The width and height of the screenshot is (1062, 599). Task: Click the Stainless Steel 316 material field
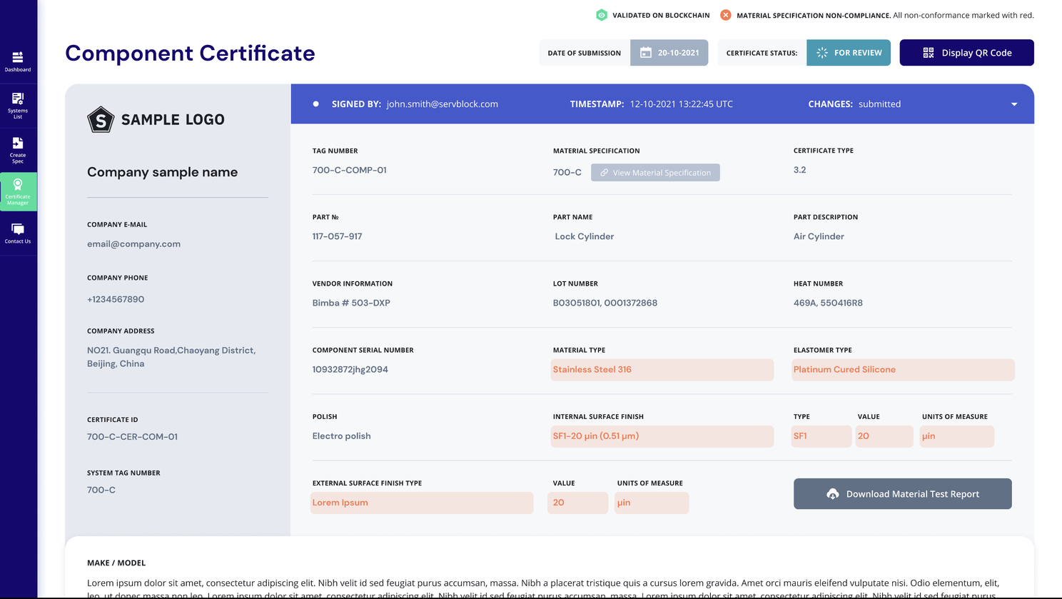tap(662, 370)
